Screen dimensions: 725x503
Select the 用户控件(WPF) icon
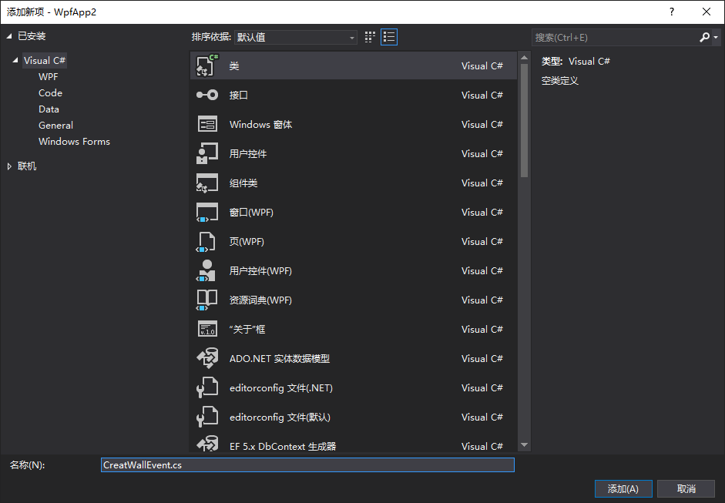(206, 270)
